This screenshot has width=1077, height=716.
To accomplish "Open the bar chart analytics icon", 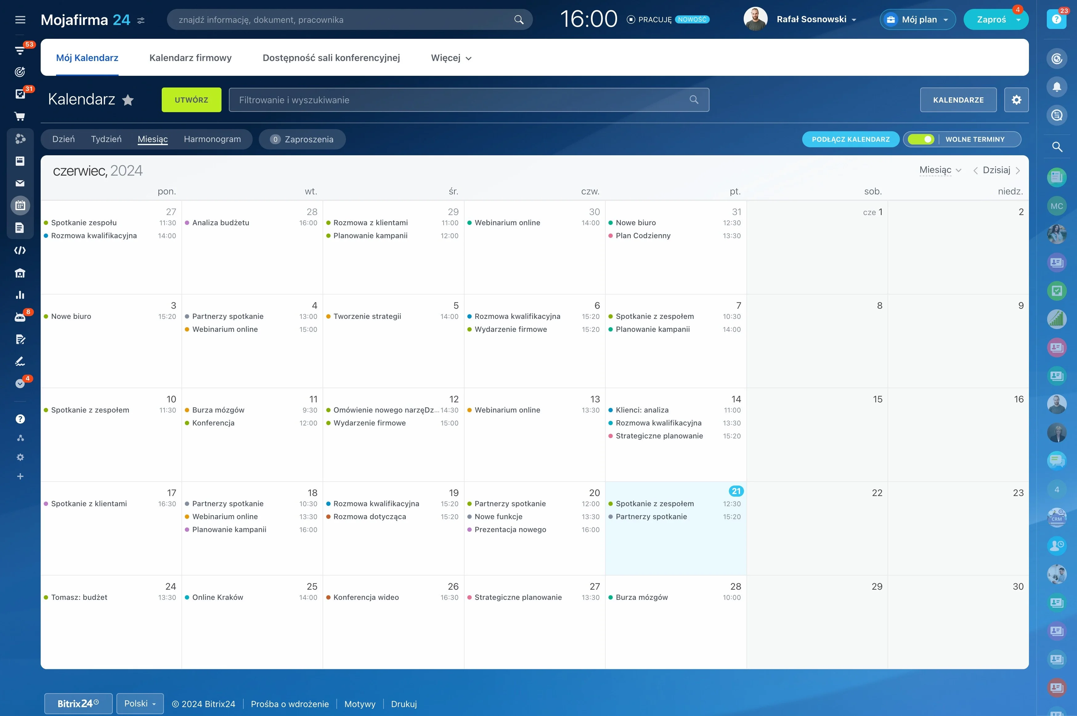I will coord(20,295).
